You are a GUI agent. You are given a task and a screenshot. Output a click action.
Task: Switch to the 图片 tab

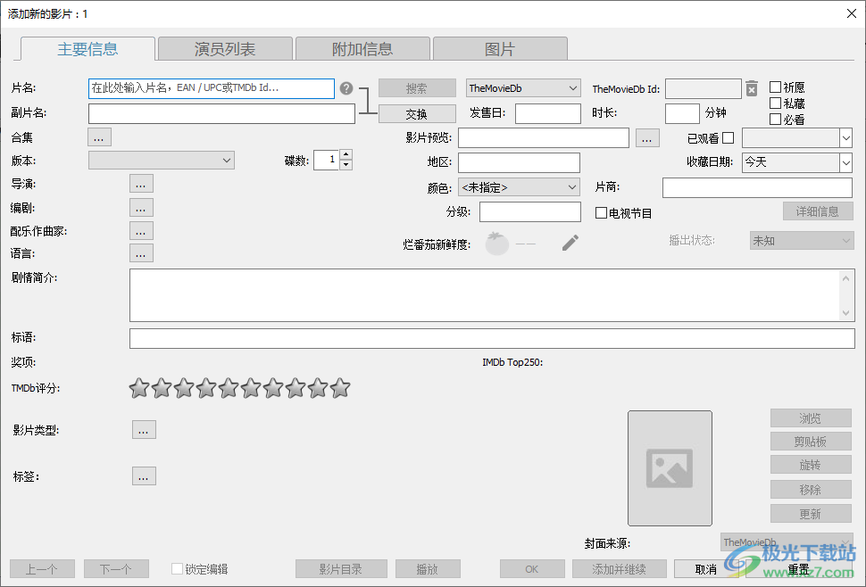tap(500, 48)
